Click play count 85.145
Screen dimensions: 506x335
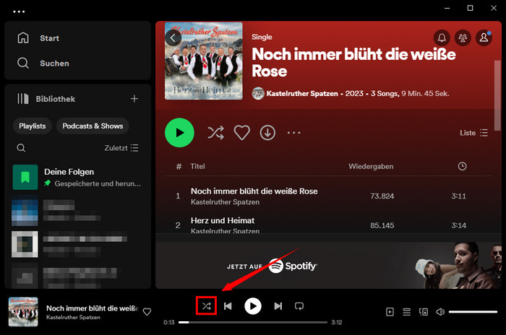click(382, 225)
